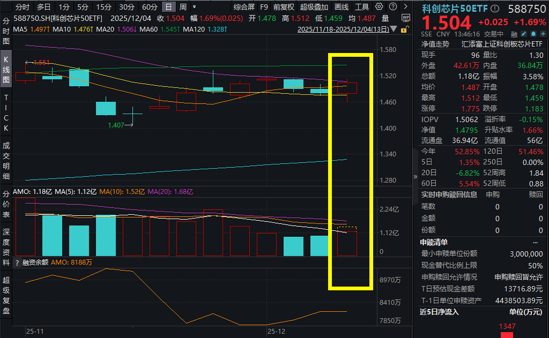Toggle 前复权 price adjustment mode
Viewport: 549px width, 338px height.
click(x=283, y=7)
